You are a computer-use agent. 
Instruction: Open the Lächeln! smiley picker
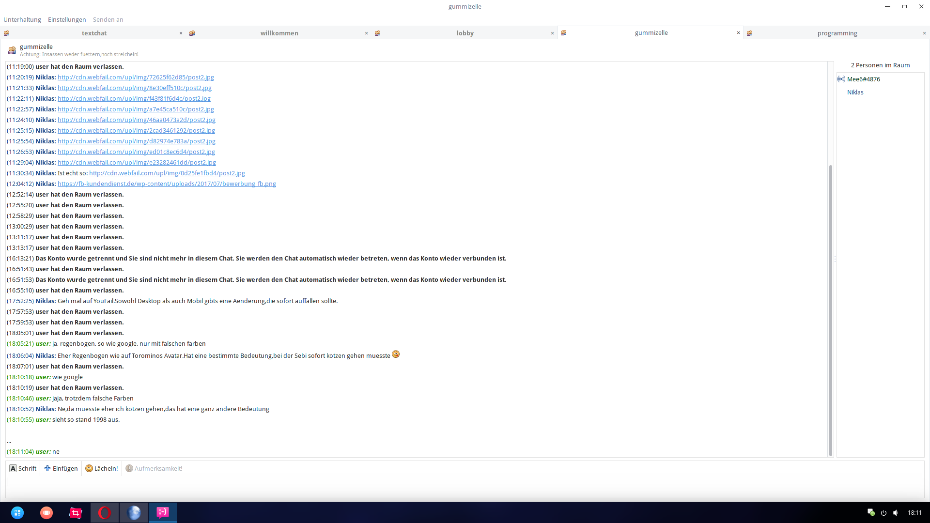point(102,468)
